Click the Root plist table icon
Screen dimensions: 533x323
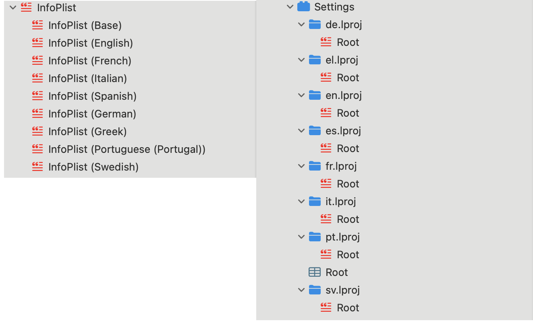(315, 272)
